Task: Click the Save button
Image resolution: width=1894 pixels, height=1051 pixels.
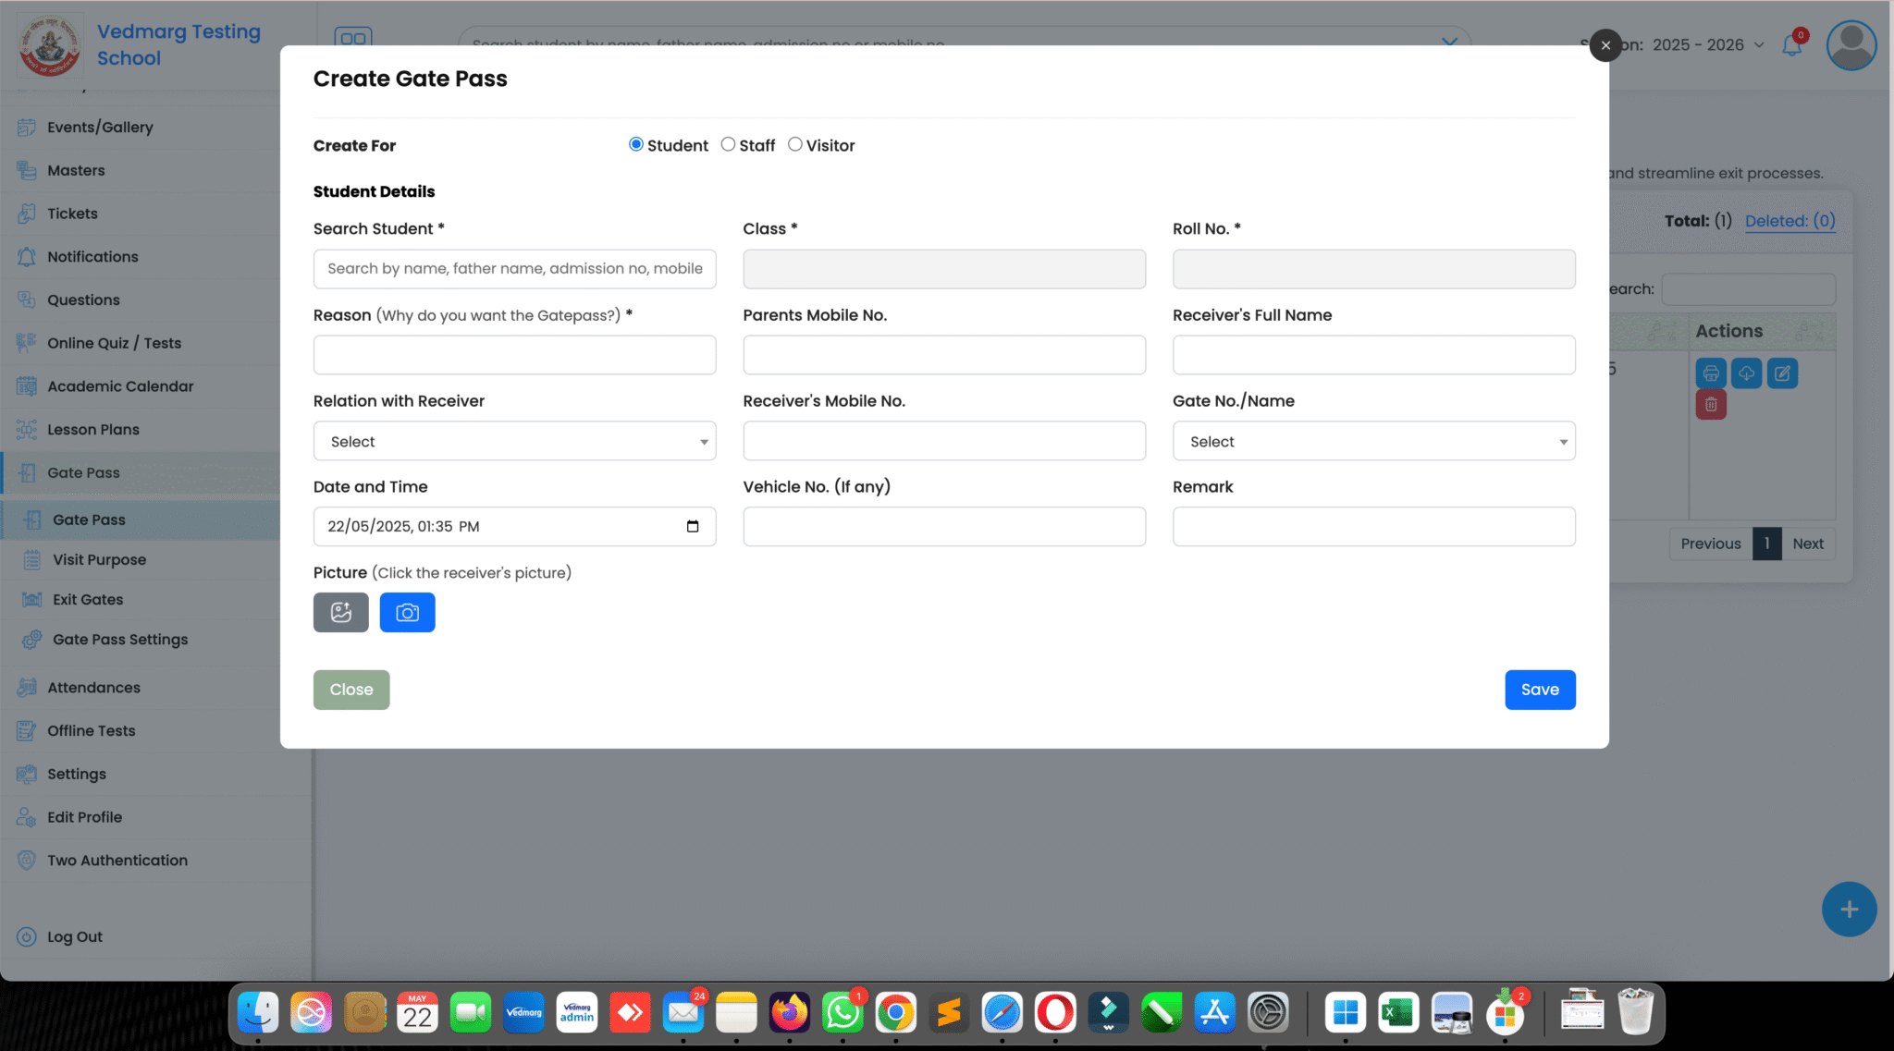Action: click(1539, 690)
